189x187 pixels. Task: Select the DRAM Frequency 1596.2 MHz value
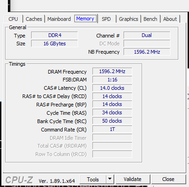coord(112,71)
